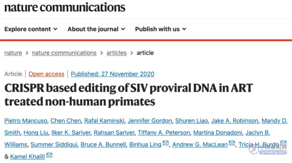Open the Publish with us menu
Screen dimensions: 292x163
161,29
